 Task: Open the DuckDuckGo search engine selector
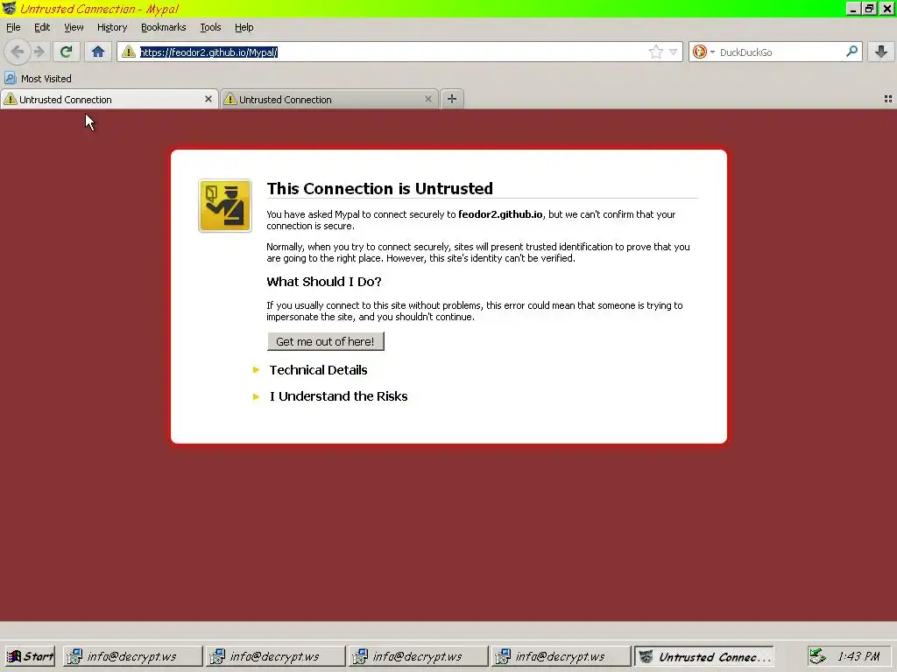click(703, 52)
